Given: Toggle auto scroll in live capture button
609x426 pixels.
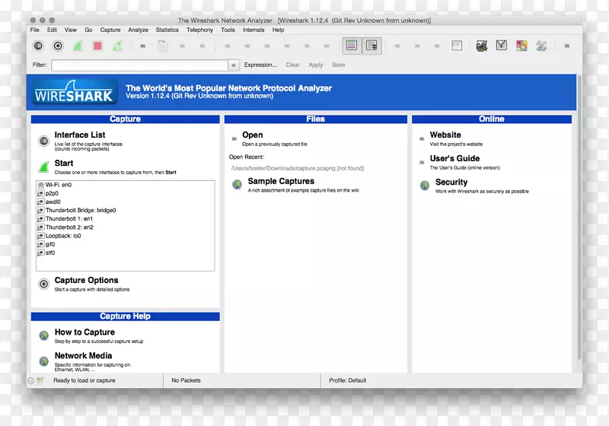Looking at the screenshot, I should 371,46.
